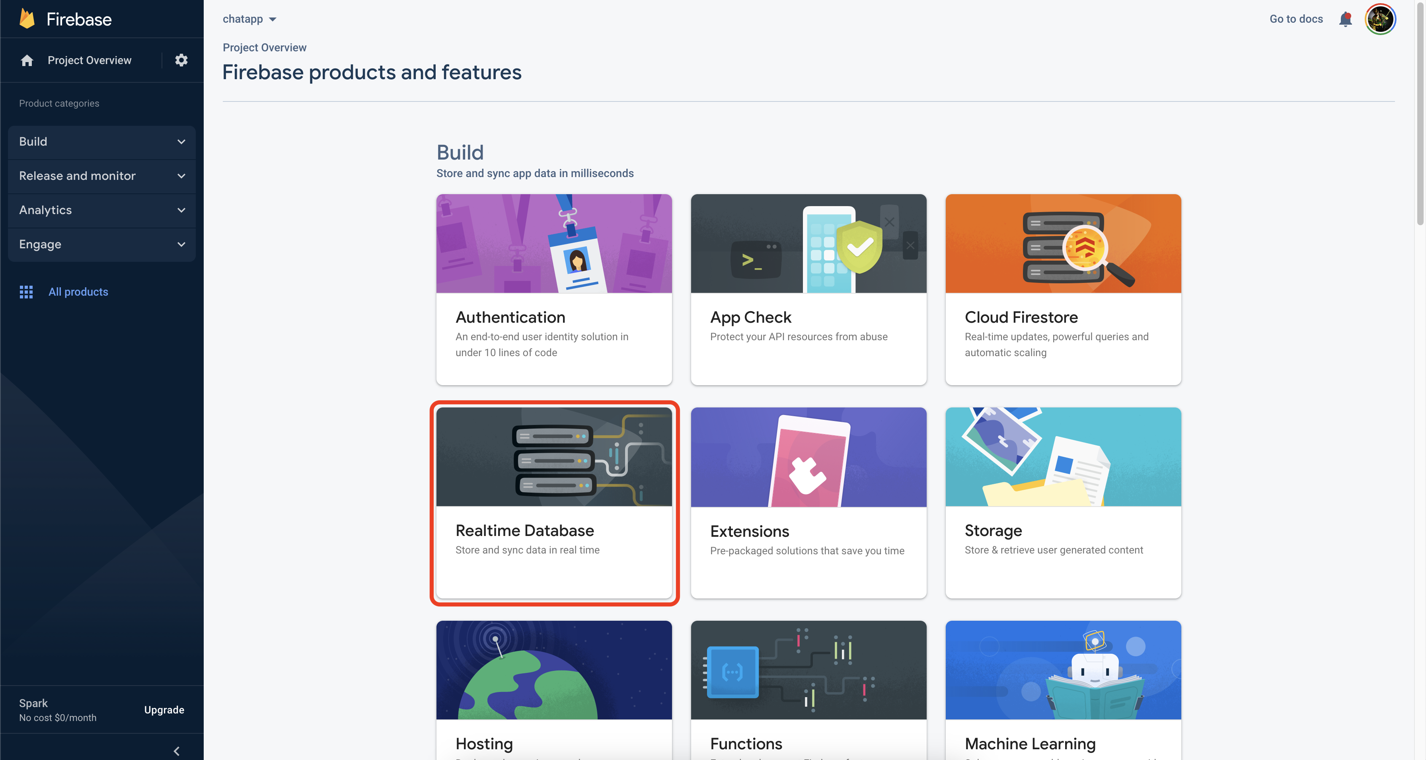This screenshot has height=760, width=1426.
Task: Click the All products grid icon
Action: click(26, 292)
